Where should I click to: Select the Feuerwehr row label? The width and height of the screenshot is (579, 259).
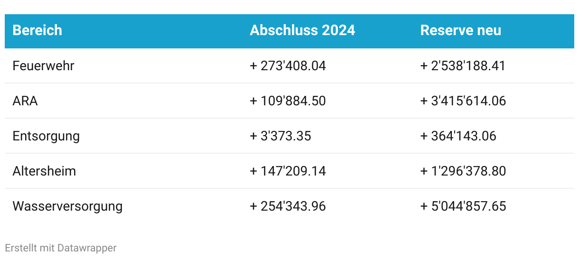point(44,65)
